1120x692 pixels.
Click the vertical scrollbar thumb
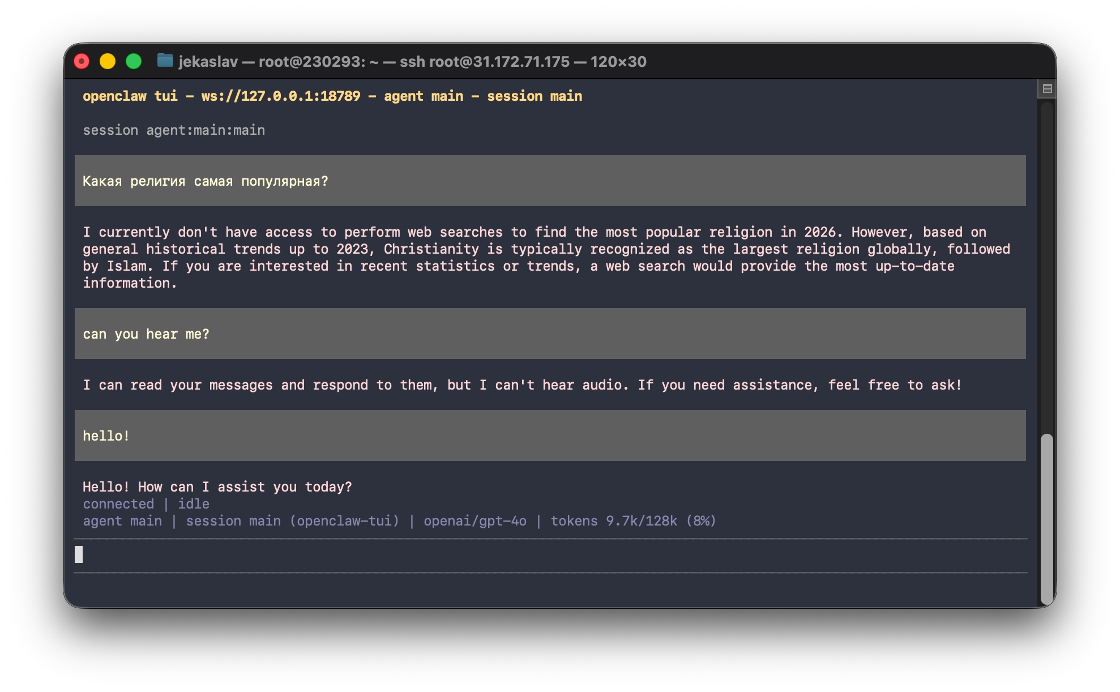coord(1047,518)
